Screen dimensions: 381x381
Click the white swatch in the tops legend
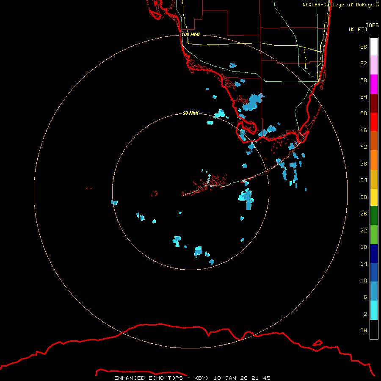374,47
